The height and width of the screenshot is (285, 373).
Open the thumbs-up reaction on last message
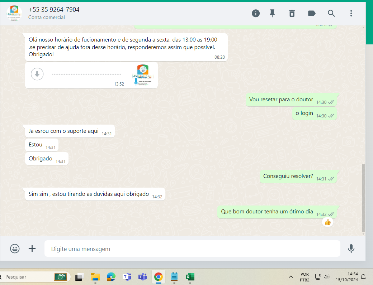327,222
